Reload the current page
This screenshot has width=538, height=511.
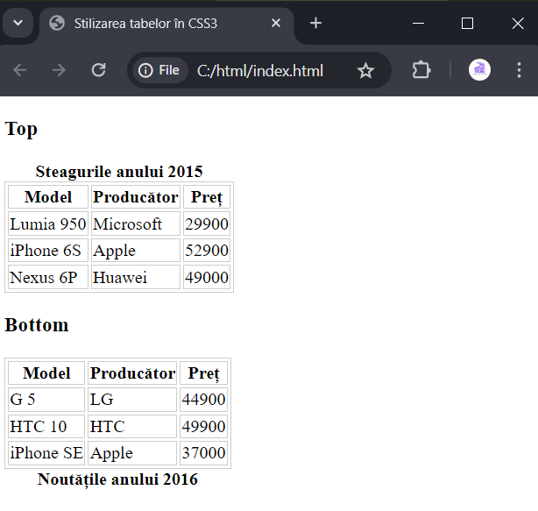tap(98, 70)
